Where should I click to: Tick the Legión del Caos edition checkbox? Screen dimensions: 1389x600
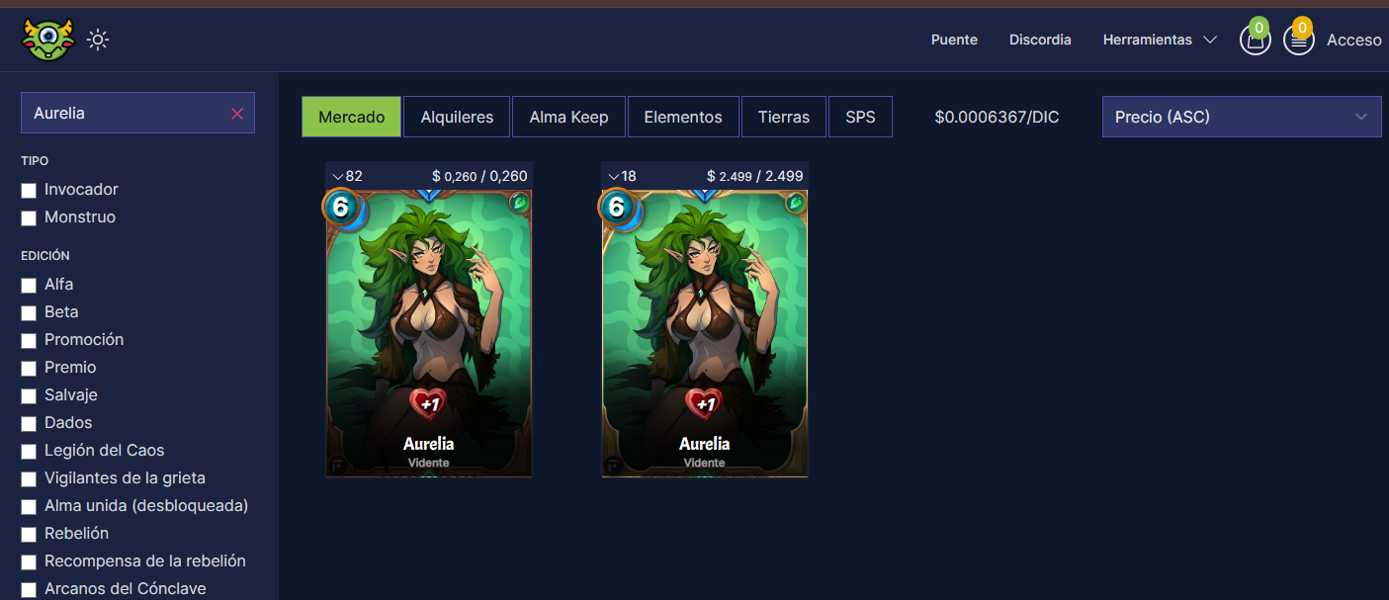point(29,451)
